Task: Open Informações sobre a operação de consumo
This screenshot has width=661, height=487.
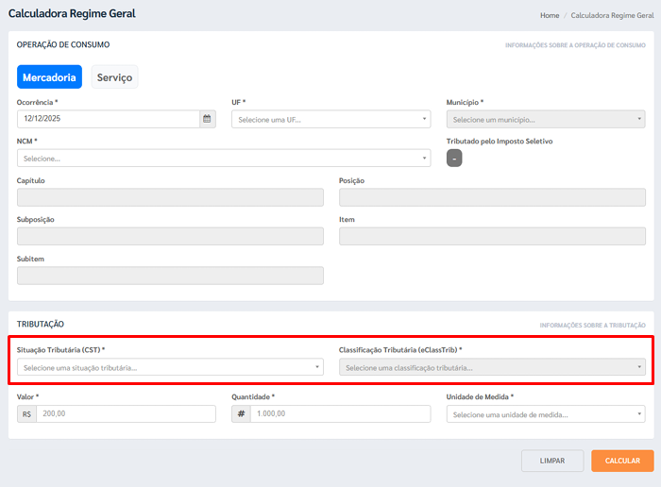Action: (x=575, y=45)
